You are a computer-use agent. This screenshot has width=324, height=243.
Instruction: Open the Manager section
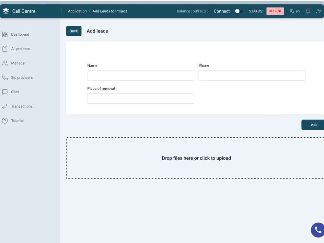point(18,63)
